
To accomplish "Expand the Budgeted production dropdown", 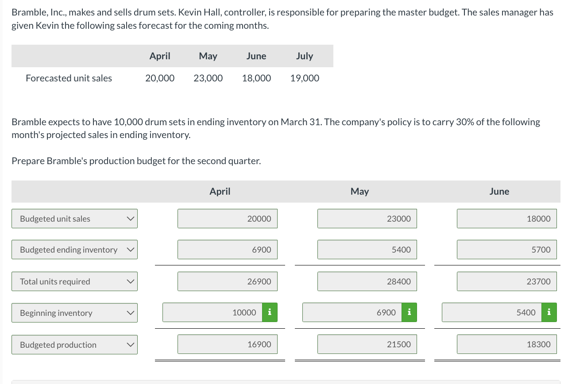I will click(74, 345).
